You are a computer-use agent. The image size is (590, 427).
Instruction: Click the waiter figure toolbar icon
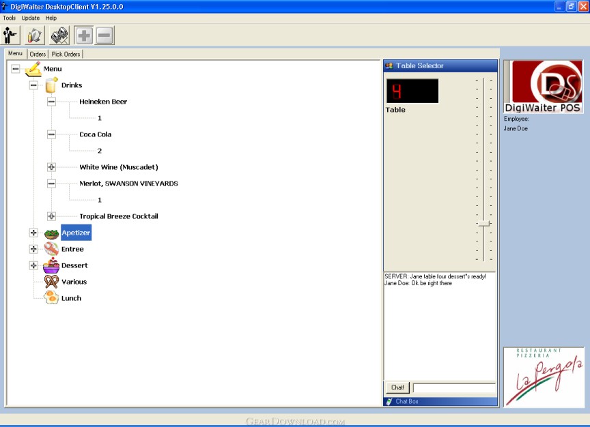point(10,35)
